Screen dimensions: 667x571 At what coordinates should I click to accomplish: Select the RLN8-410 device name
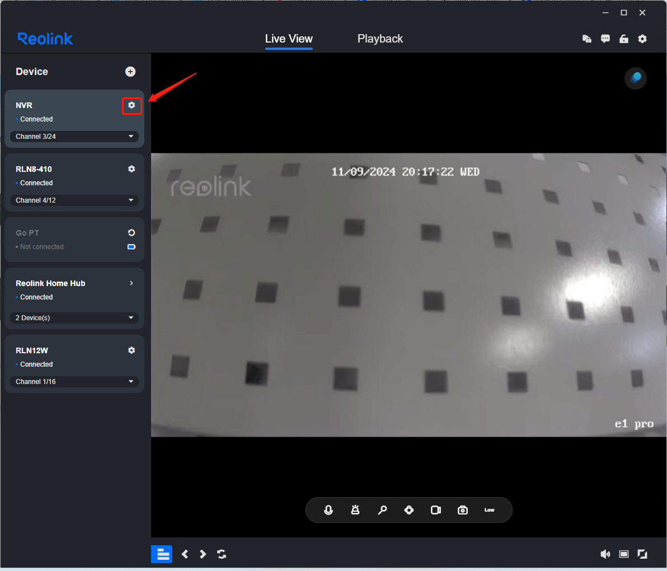[x=34, y=169]
